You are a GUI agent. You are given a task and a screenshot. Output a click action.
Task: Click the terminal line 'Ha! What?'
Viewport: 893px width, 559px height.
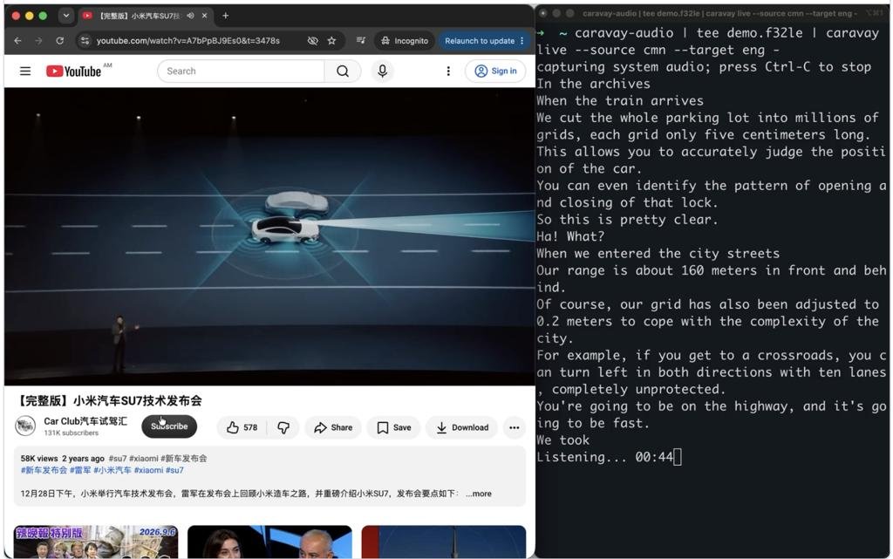point(570,236)
